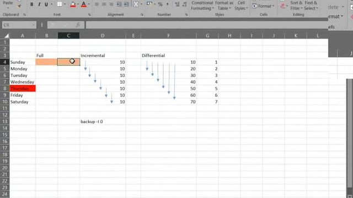
Task: Apply font color with the red A
Action: pyautogui.click(x=83, y=4)
